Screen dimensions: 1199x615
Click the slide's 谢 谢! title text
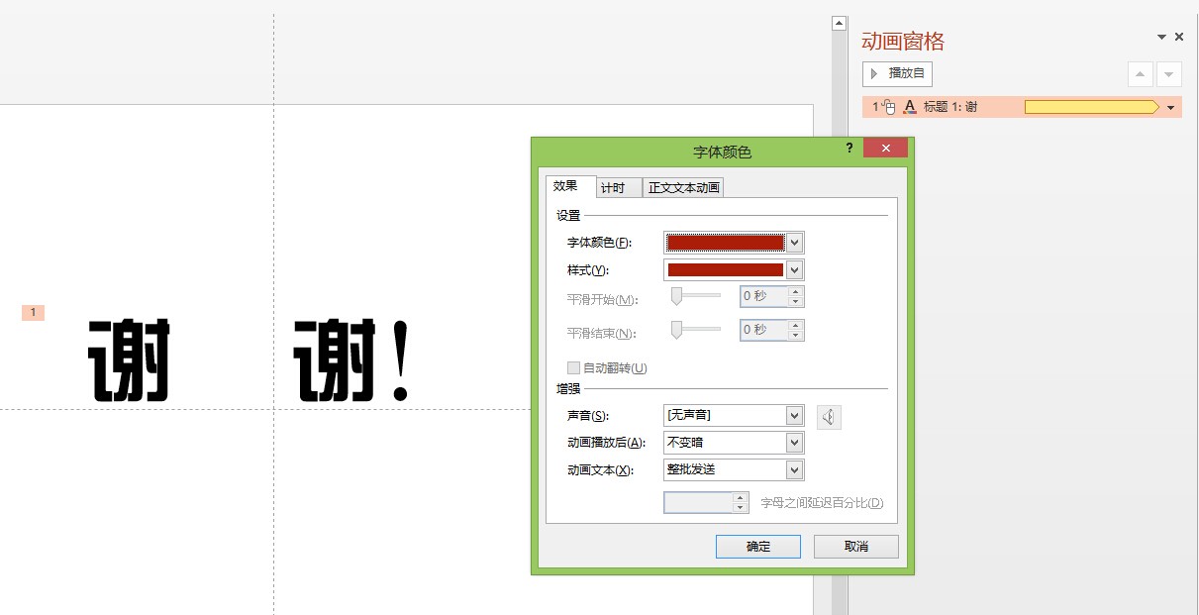pos(249,360)
